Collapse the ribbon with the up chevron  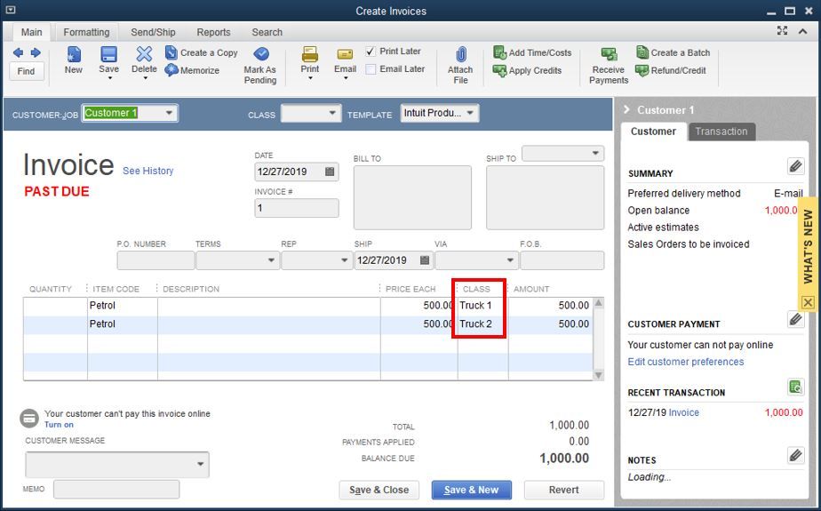pyautogui.click(x=802, y=31)
